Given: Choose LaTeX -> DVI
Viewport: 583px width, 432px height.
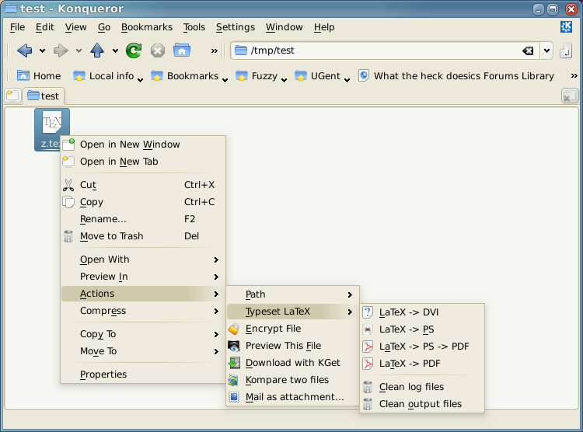Looking at the screenshot, I should click(422, 312).
